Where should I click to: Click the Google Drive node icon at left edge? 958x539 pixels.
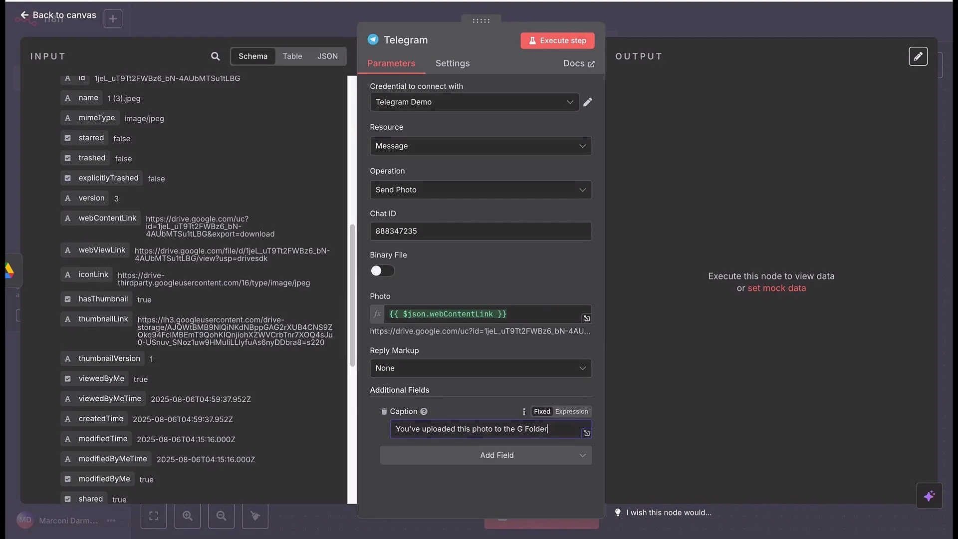click(9, 270)
